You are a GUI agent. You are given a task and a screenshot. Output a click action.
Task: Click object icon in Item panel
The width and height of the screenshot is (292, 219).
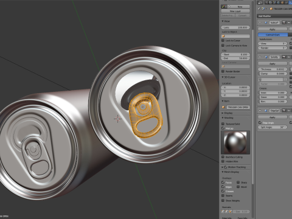(x=223, y=107)
